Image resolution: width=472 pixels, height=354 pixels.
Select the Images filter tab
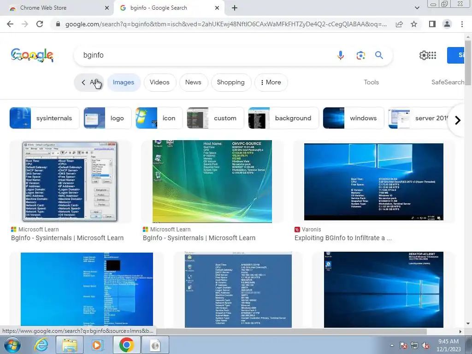click(124, 82)
